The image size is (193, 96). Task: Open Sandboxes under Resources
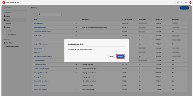tap(10, 43)
